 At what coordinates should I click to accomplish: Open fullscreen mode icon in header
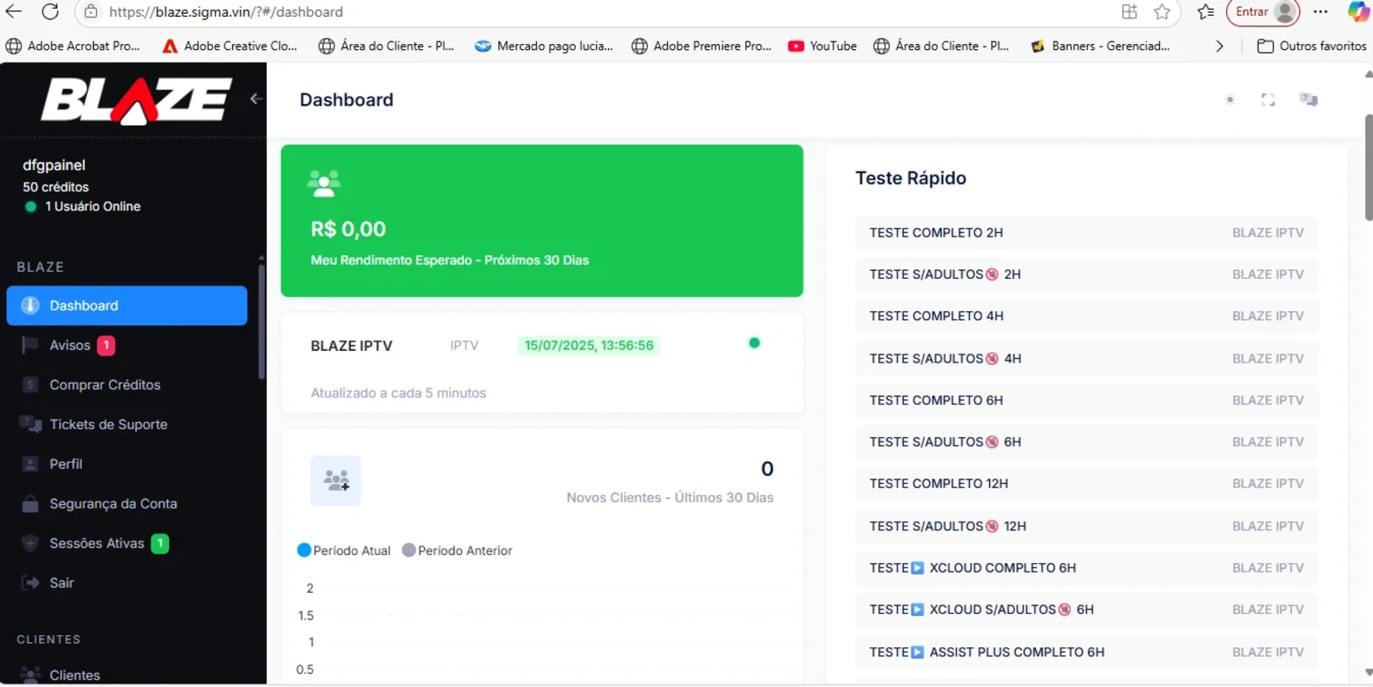(1268, 99)
